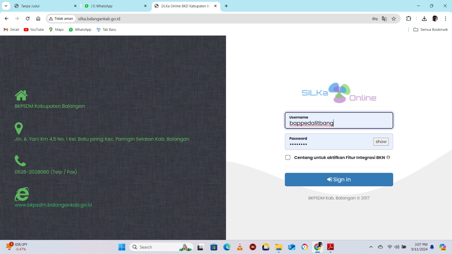Bookmark this page with the star

tap(394, 19)
